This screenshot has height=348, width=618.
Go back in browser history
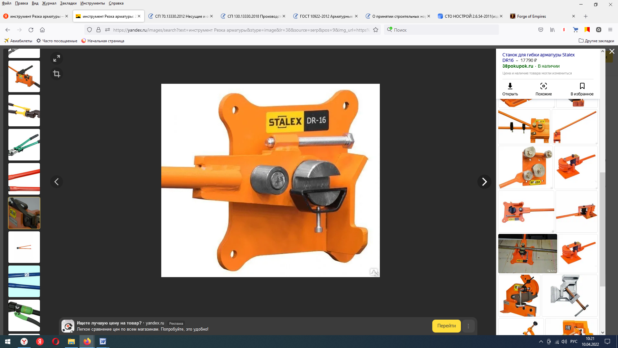(x=8, y=30)
